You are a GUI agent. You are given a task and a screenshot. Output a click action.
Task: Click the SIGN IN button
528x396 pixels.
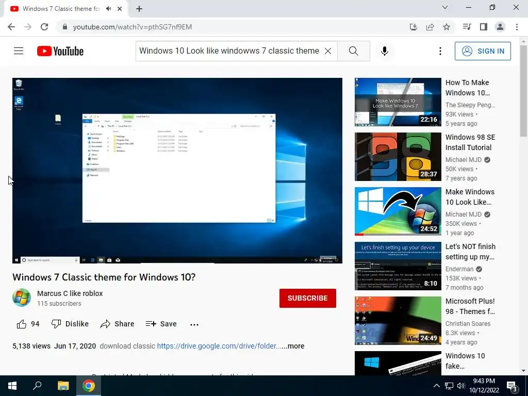point(483,51)
